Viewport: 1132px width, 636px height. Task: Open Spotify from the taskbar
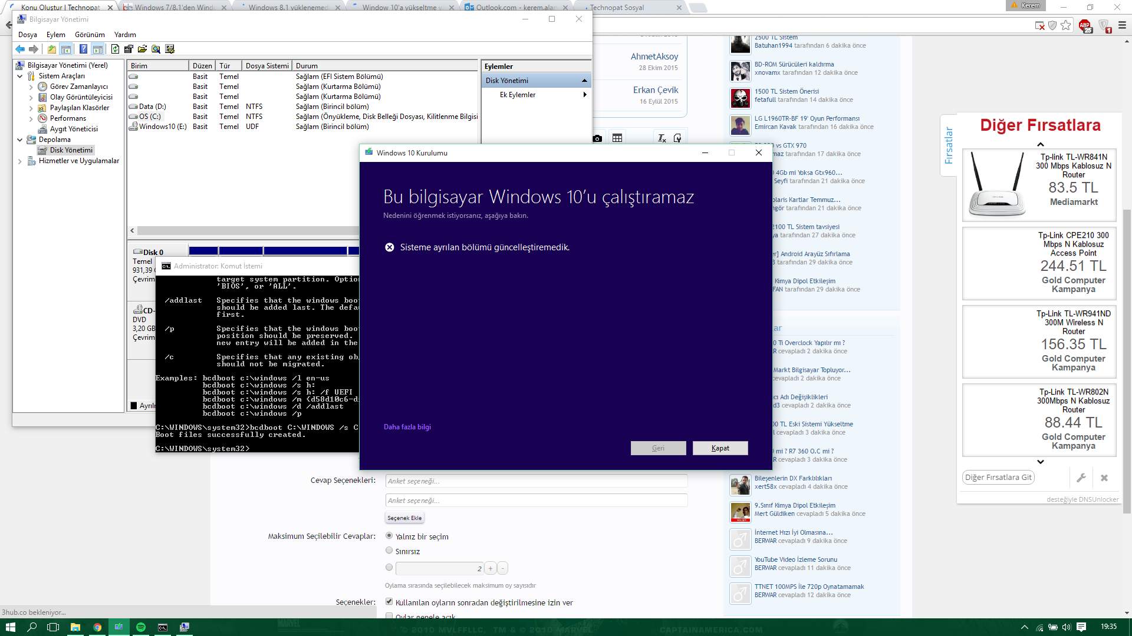[141, 627]
